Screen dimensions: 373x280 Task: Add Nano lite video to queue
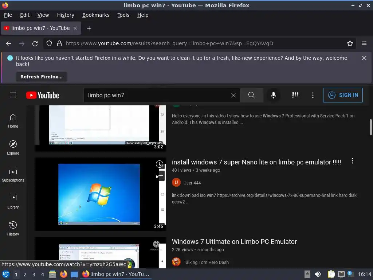(x=160, y=176)
